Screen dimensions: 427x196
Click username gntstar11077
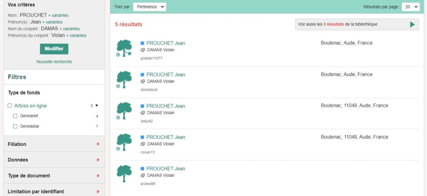(152, 58)
